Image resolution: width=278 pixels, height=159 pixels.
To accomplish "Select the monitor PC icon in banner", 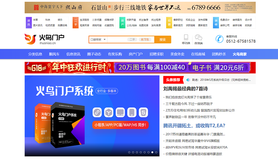I will tap(120, 112).
